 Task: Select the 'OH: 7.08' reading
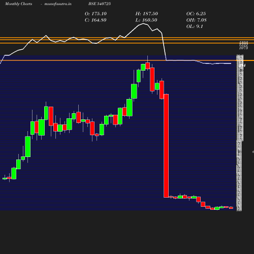pos(197,20)
